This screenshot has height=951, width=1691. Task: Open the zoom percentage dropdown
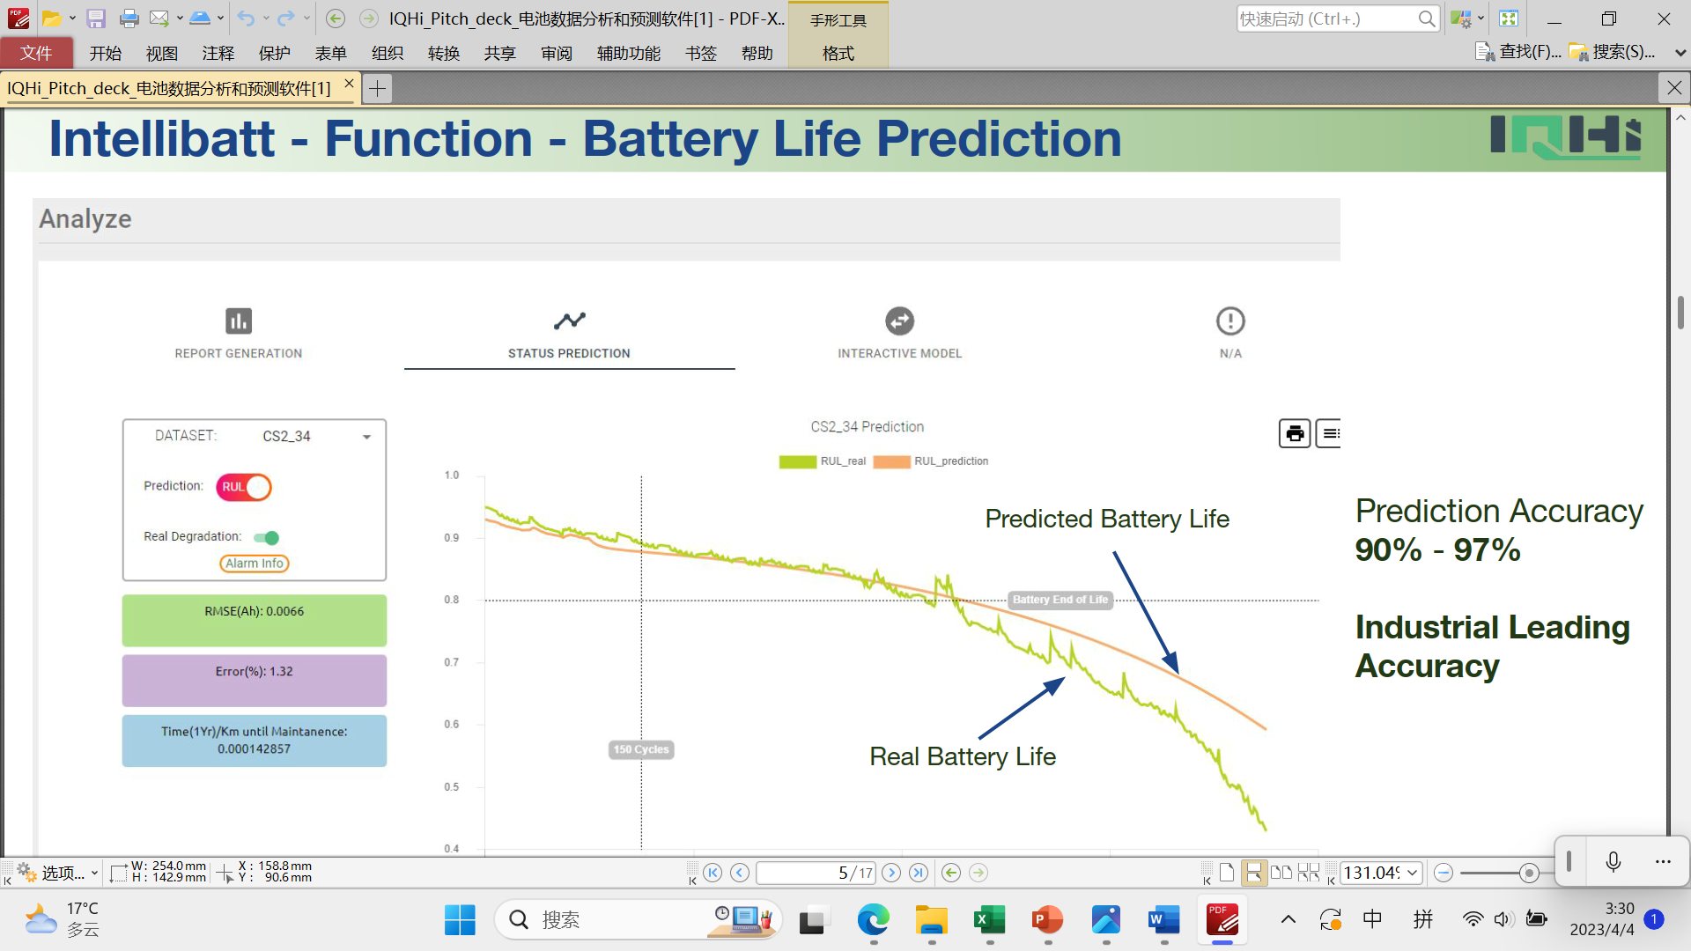1413,873
